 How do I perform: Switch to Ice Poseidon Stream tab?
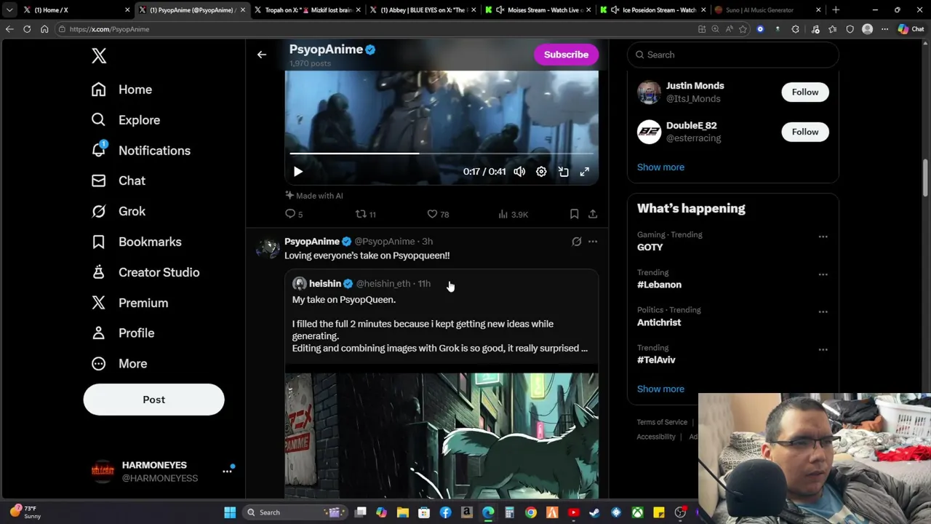[652, 10]
